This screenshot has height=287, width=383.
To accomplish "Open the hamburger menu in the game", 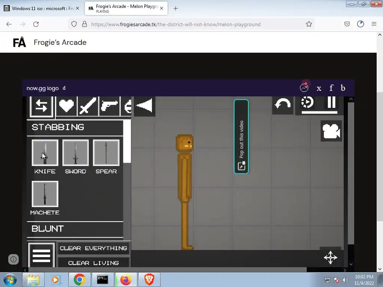I will pyautogui.click(x=41, y=255).
